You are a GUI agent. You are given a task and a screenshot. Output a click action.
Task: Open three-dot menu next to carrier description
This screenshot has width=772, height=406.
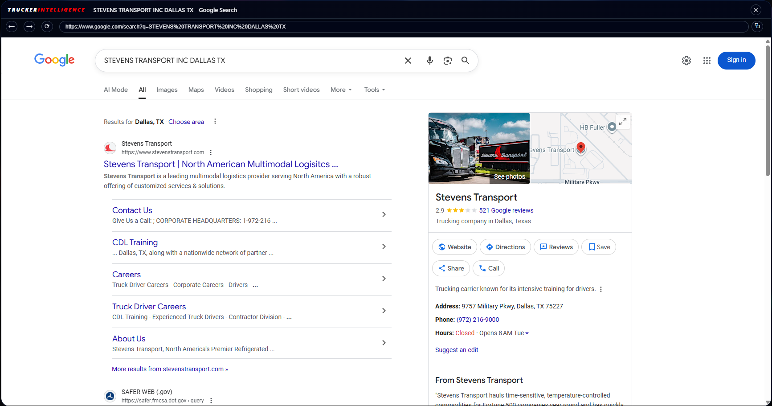[x=601, y=289]
